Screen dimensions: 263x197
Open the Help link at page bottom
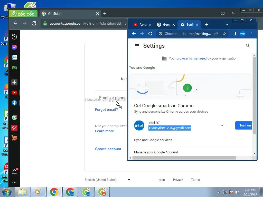point(162,180)
